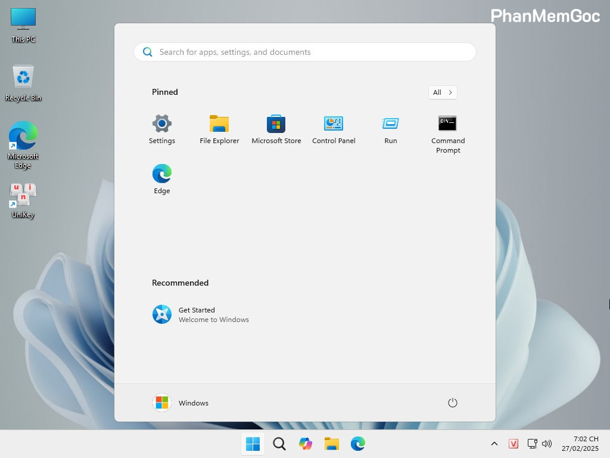Screen dimensions: 610x458
Task: Show hidden icons in the system tray
Action: click(494, 444)
